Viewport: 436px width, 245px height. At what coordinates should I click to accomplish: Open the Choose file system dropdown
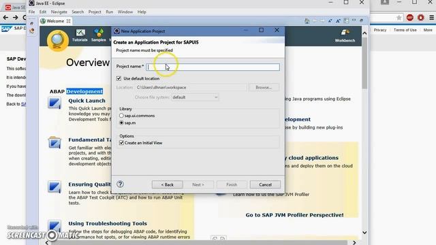[x=195, y=97]
